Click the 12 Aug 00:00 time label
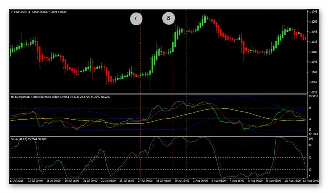 click(x=311, y=181)
